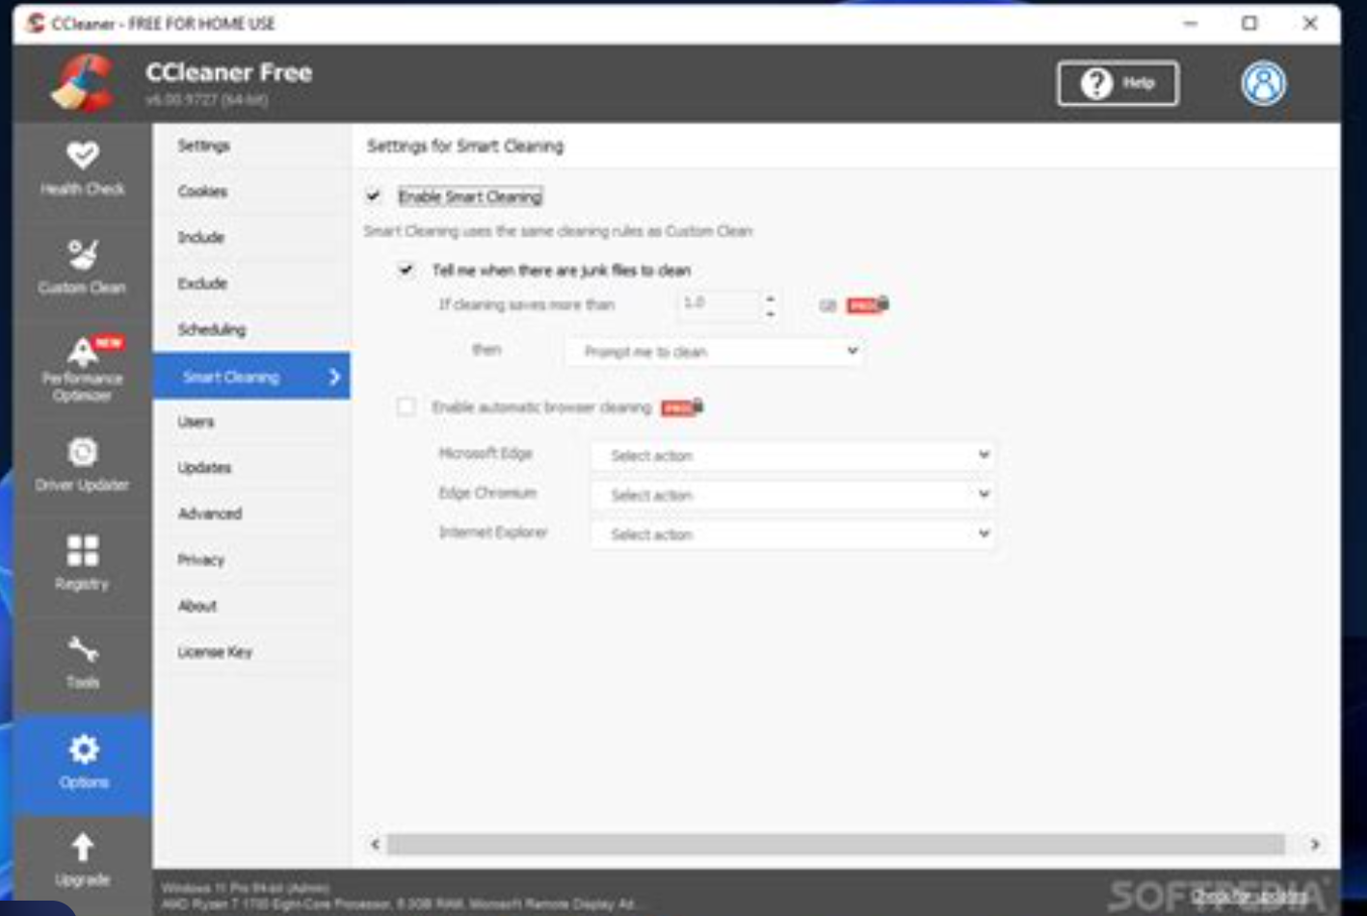Open the Custom Clean section
This screenshot has height=916, width=1367.
(82, 267)
